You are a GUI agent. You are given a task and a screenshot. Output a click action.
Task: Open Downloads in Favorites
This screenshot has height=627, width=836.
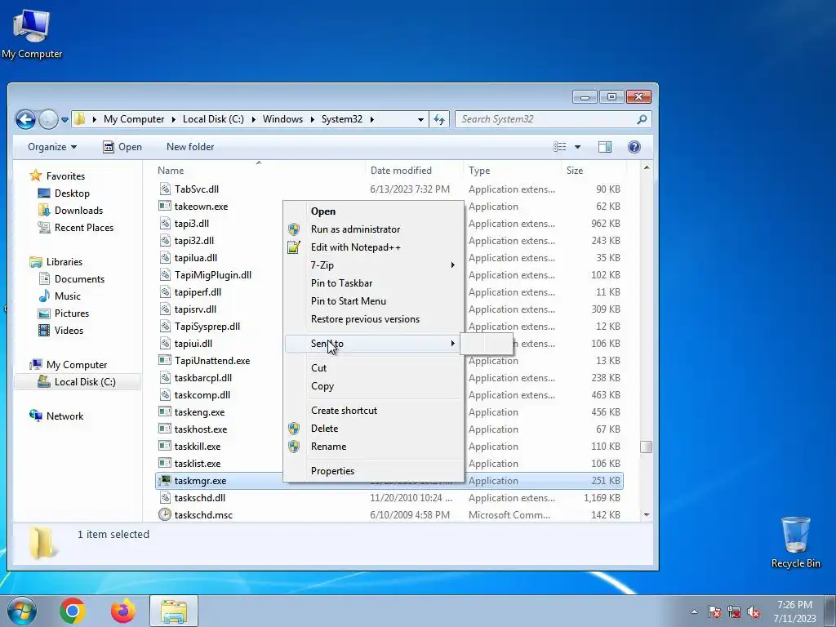coord(70,210)
